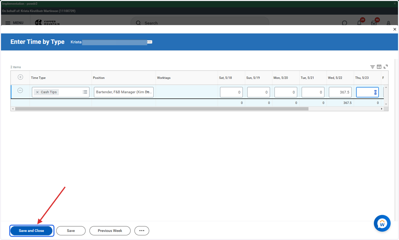399x240 pixels.
Task: Click the Search box in the header
Action: coord(199,23)
